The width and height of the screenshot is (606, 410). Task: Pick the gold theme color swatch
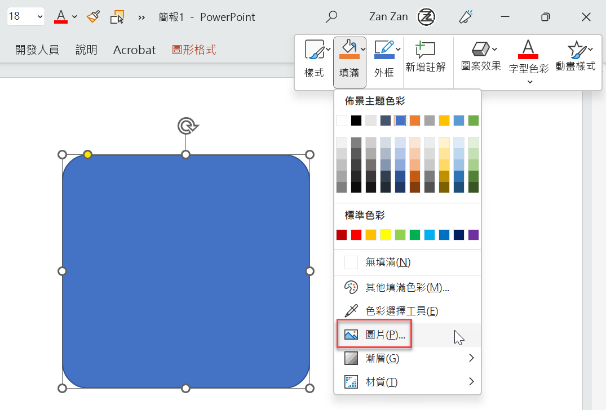coord(444,121)
